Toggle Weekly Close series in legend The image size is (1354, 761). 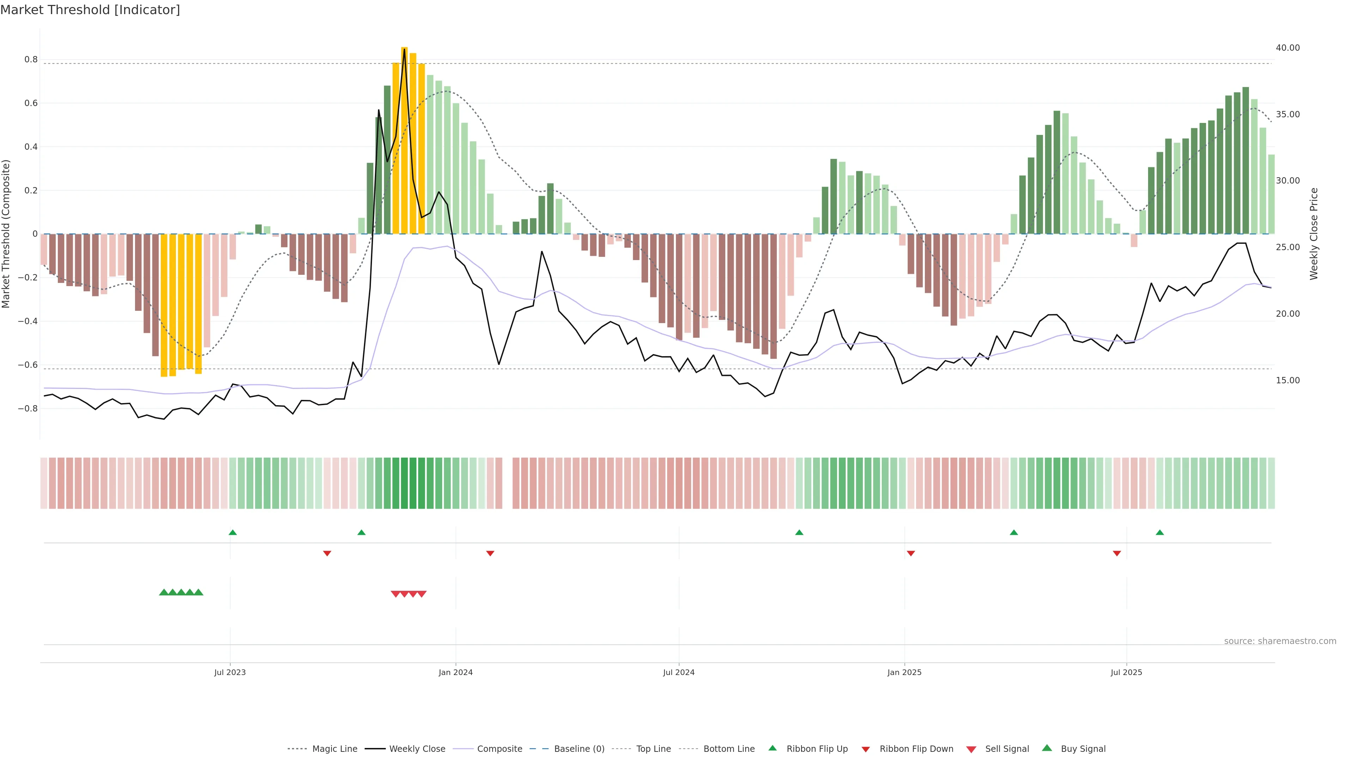click(417, 748)
